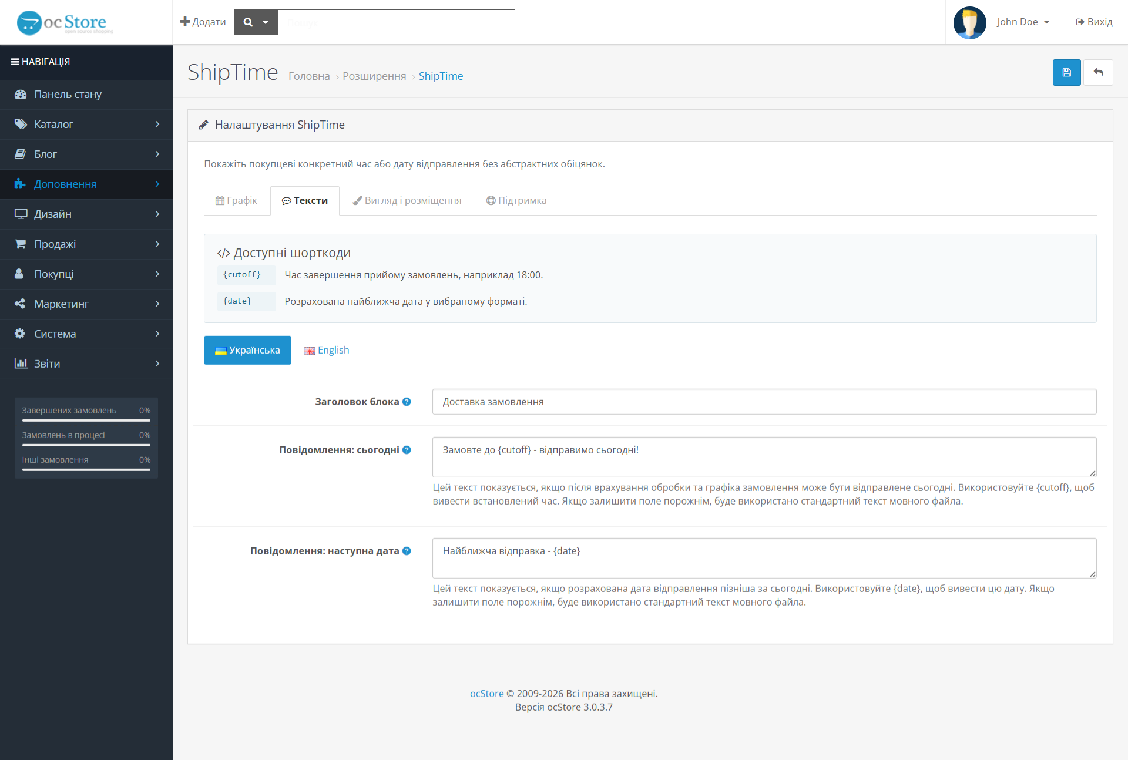The height and width of the screenshot is (760, 1128).
Task: Expand the Покупці menu
Action: pyautogui.click(x=86, y=274)
